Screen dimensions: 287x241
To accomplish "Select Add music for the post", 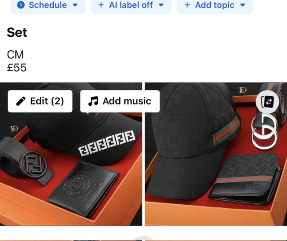I will pos(120,101).
